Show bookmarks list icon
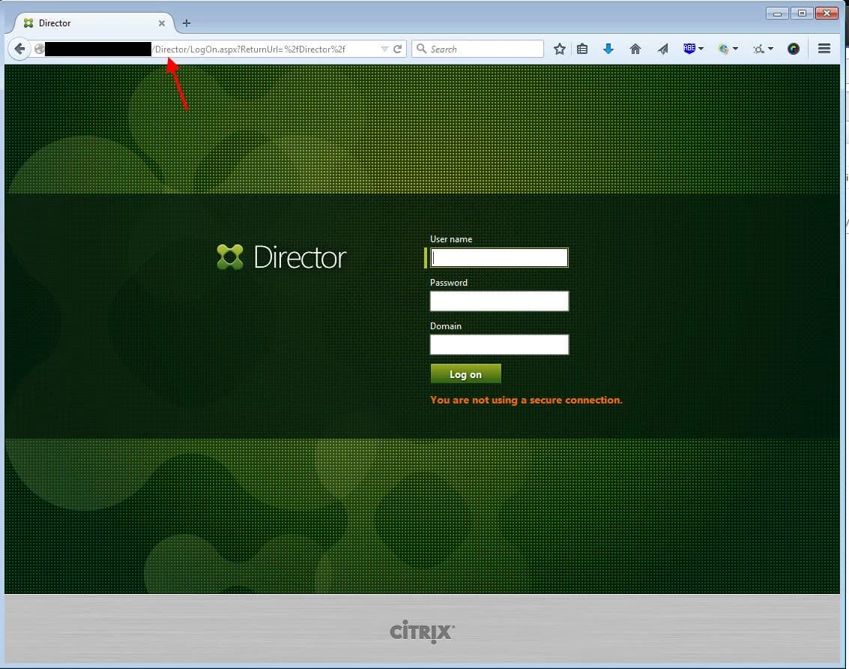 click(582, 49)
